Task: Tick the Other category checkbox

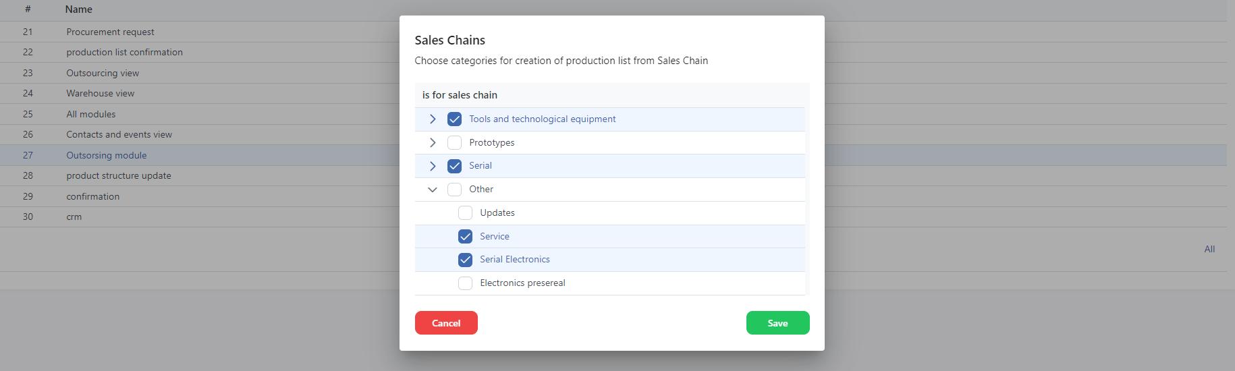Action: tap(454, 190)
